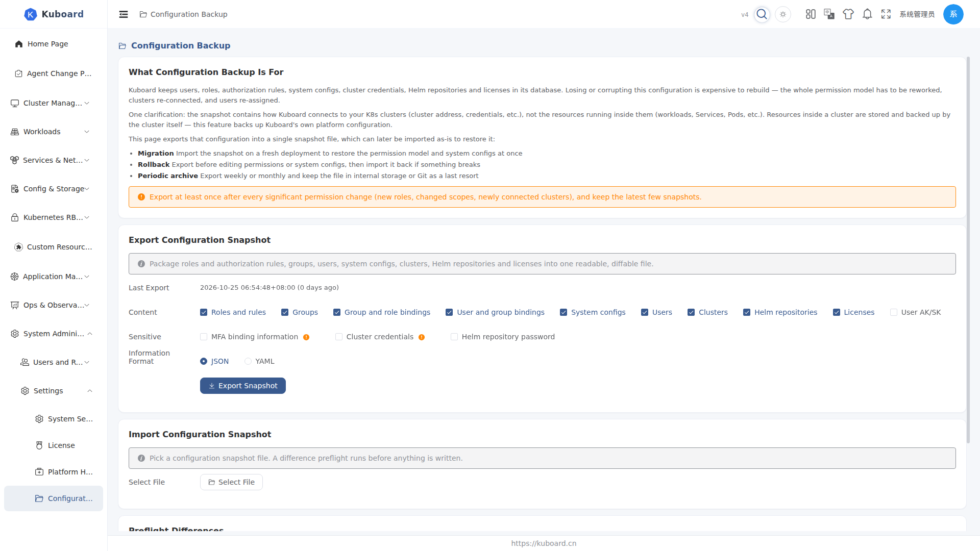Switch theme with the sun icon
Image resolution: width=980 pixels, height=551 pixels.
click(783, 14)
